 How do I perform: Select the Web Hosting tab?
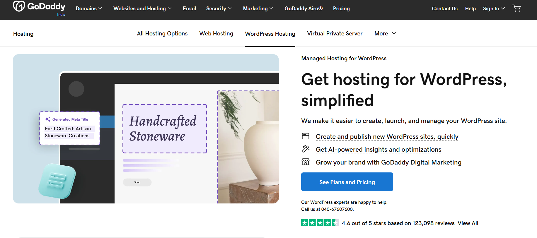coord(216,33)
